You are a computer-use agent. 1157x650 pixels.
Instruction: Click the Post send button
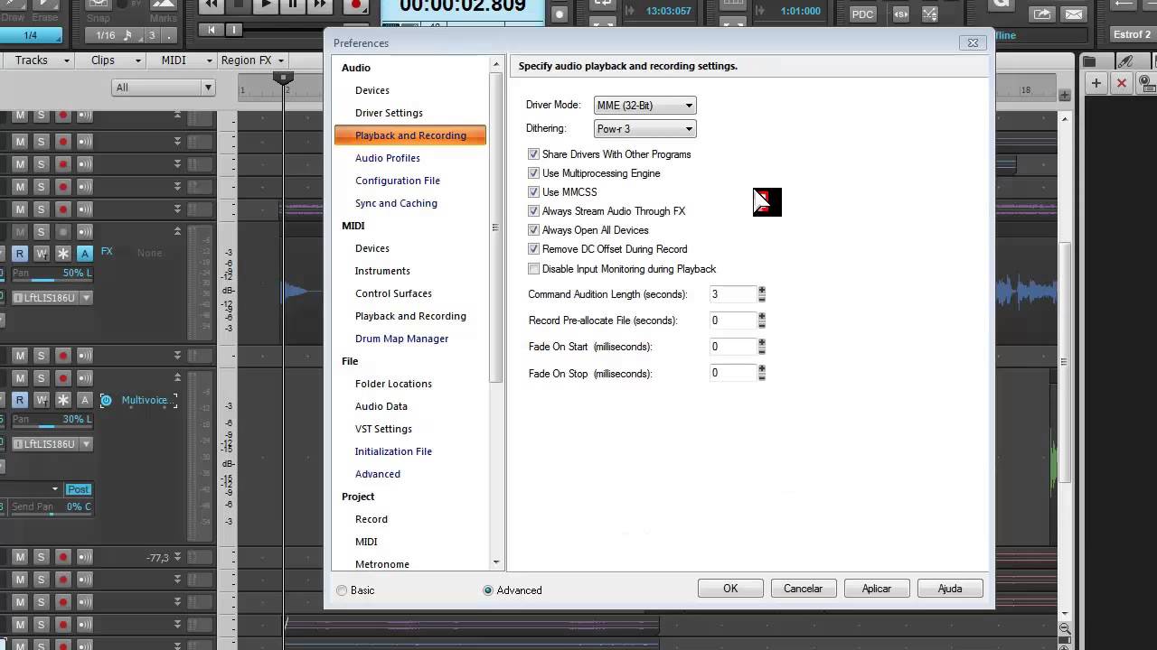[x=78, y=489]
